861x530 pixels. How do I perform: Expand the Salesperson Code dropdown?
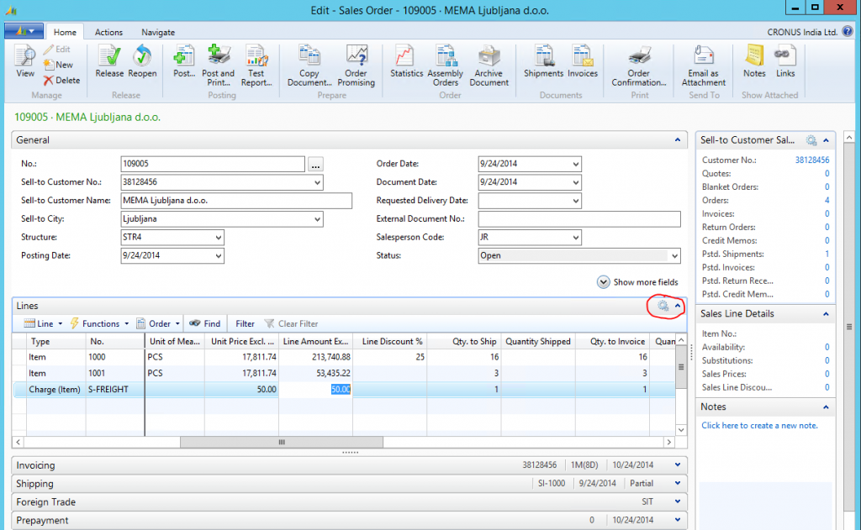click(x=575, y=238)
